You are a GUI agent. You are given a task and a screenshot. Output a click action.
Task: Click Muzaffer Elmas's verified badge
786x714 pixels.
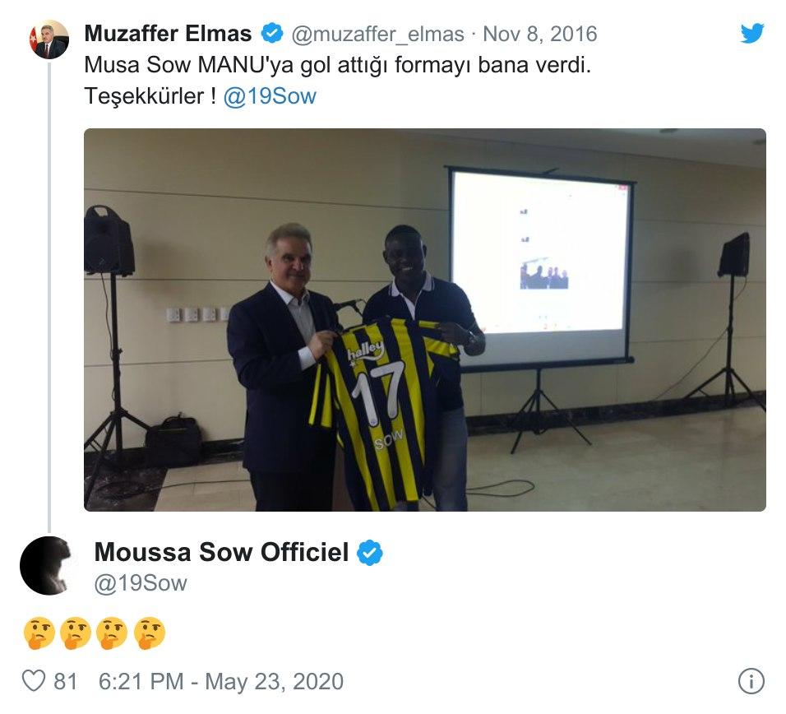[x=271, y=34]
